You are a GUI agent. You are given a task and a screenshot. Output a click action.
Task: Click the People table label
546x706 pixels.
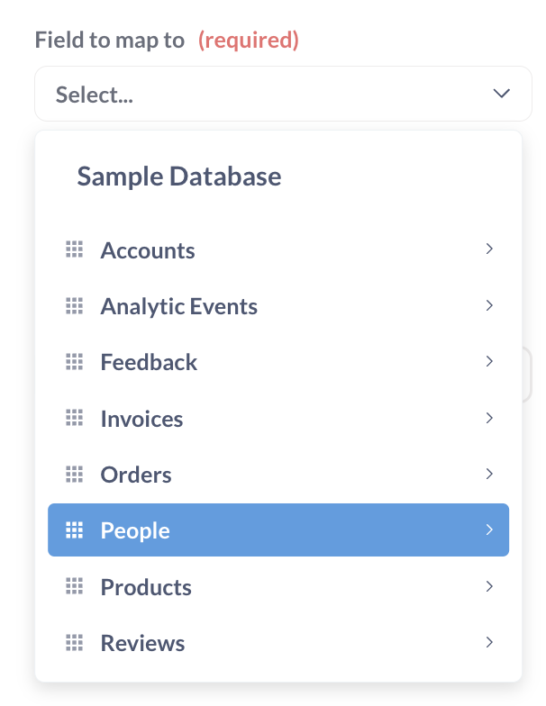135,530
